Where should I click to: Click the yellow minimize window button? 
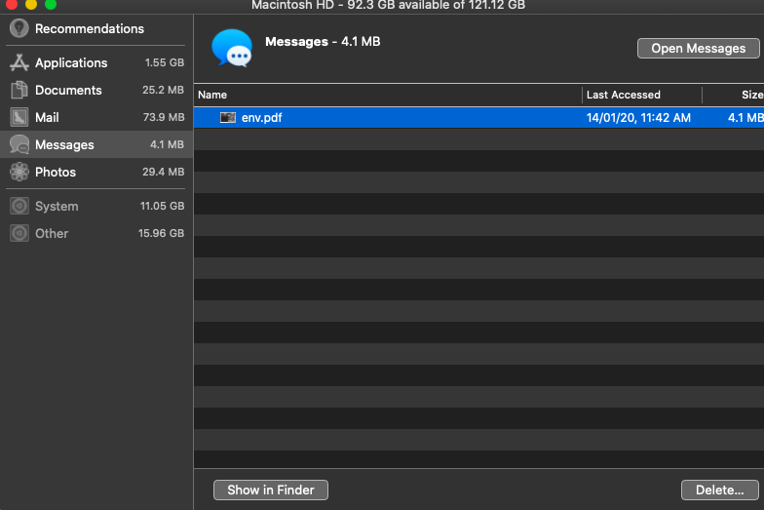[x=31, y=4]
